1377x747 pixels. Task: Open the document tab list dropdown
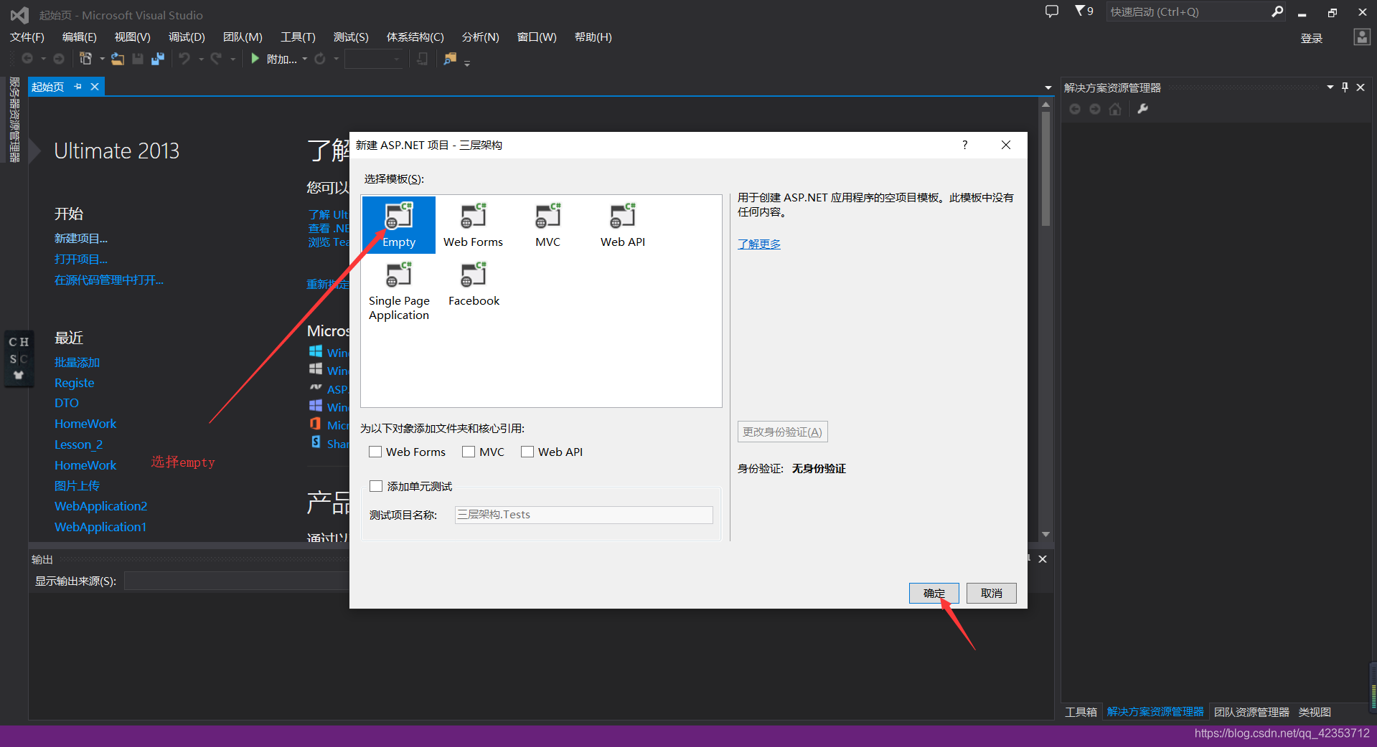[1048, 87]
